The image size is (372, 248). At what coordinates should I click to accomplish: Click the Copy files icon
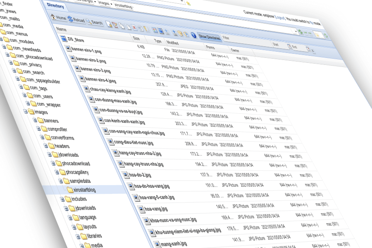121,26
